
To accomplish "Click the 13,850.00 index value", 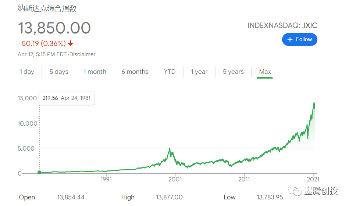I will pos(54,28).
